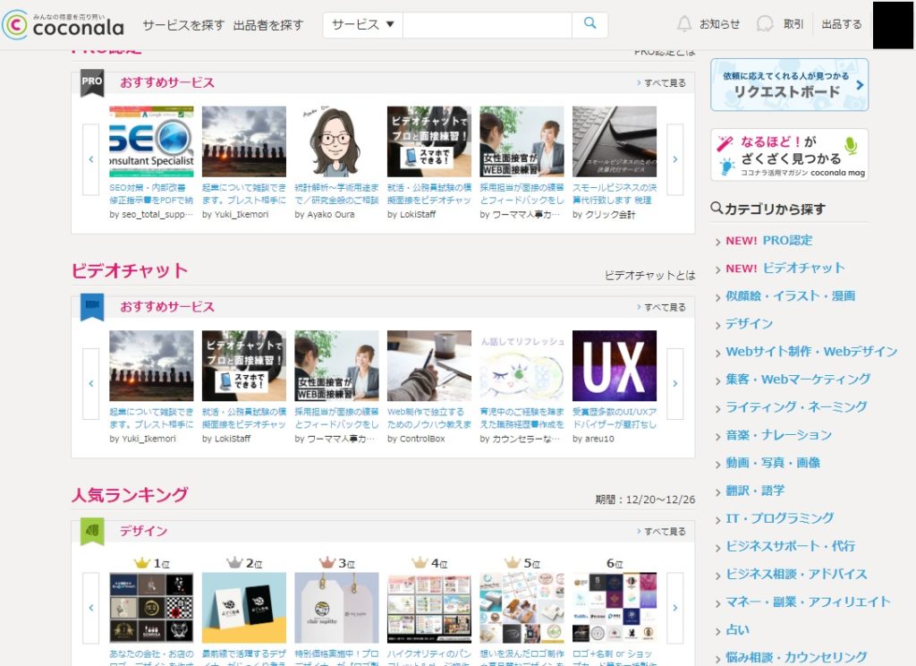Click the blue video camera badge icon
This screenshot has height=666, width=916.
tap(92, 306)
